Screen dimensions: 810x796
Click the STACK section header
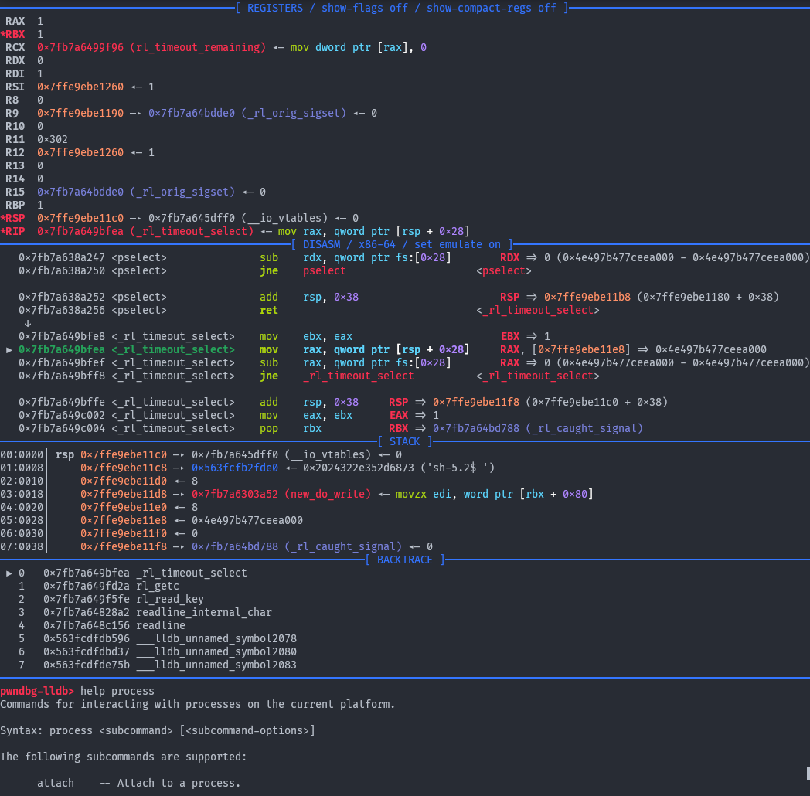pyautogui.click(x=405, y=441)
